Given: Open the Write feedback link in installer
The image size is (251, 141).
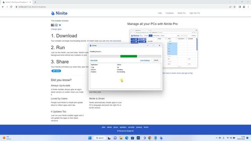Looking at the screenshot, I should 145,60.
